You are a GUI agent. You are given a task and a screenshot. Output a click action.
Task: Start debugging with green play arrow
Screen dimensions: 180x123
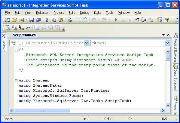[x=116, y=20]
